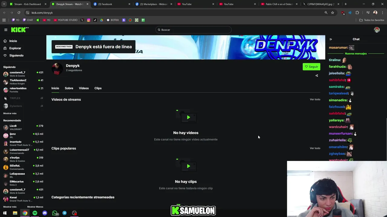Open robertoeldios channel in Siguiendo list
The width and height of the screenshot is (387, 217).
(x=23, y=90)
